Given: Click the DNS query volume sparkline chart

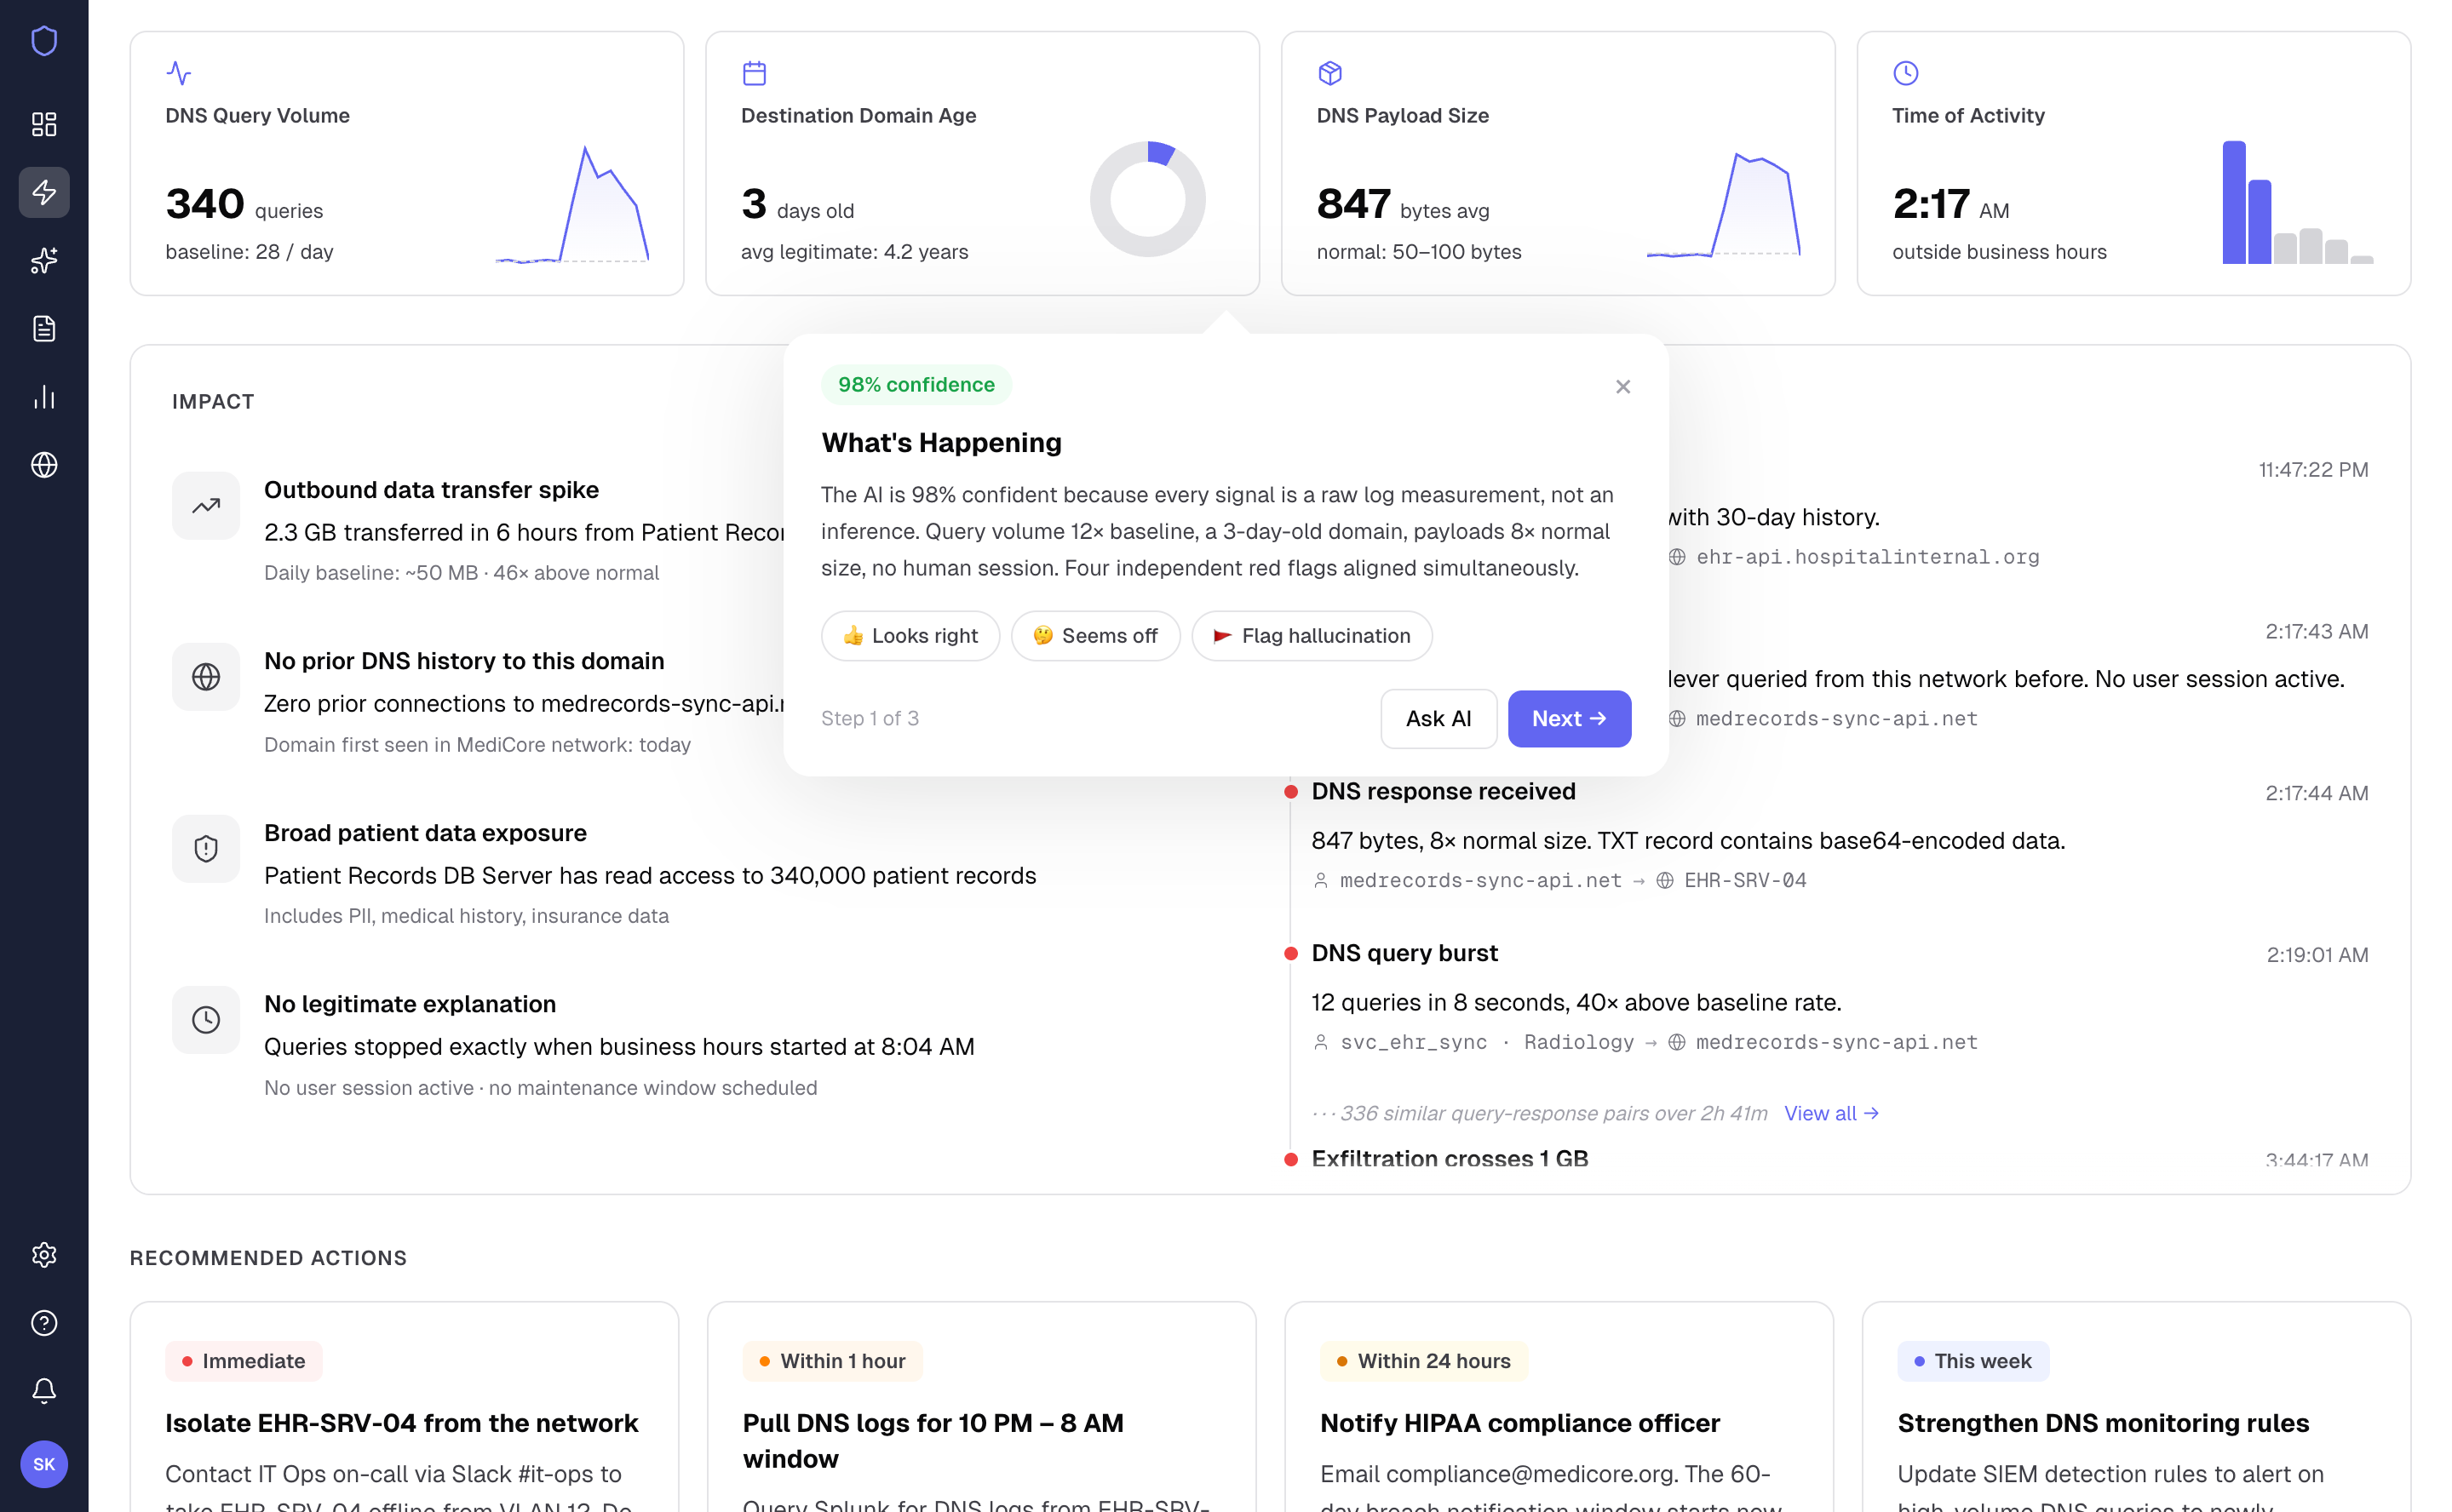Looking at the screenshot, I should pyautogui.click(x=572, y=204).
